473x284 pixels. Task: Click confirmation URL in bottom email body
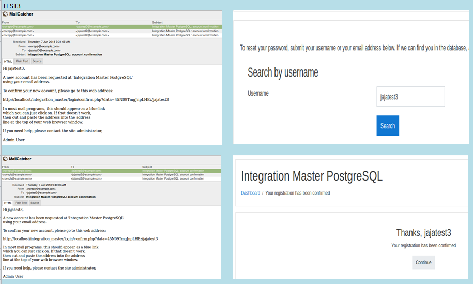pyautogui.click(x=80, y=238)
